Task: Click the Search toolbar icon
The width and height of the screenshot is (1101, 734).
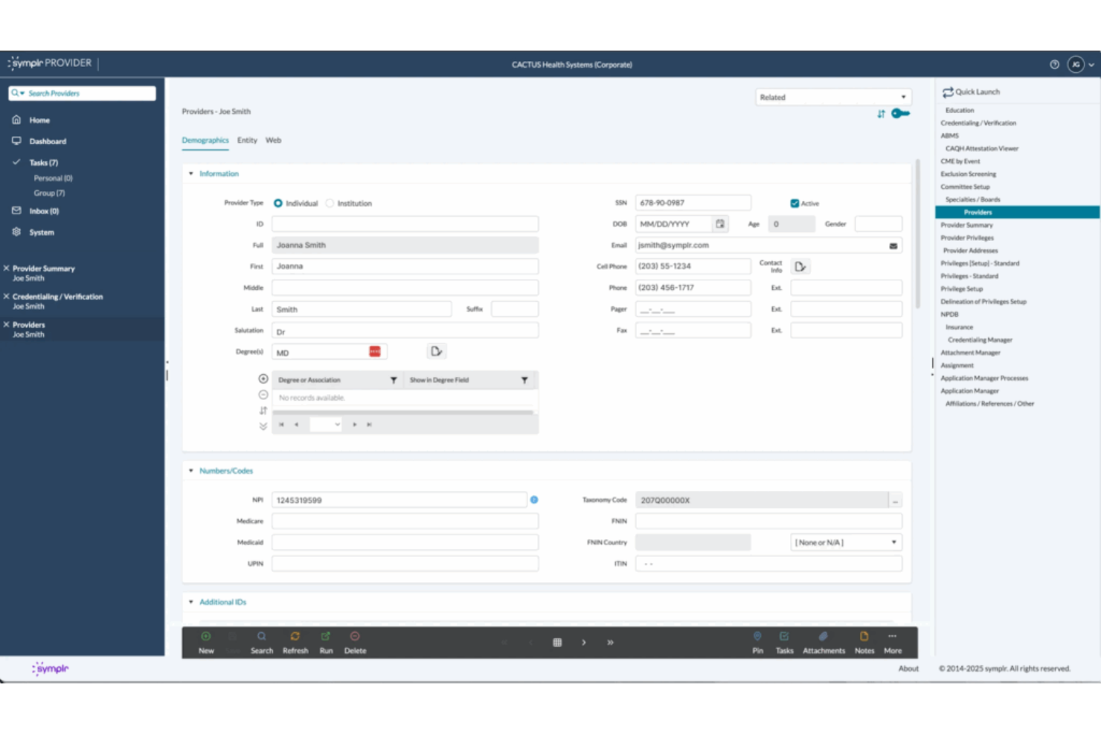Action: (262, 637)
